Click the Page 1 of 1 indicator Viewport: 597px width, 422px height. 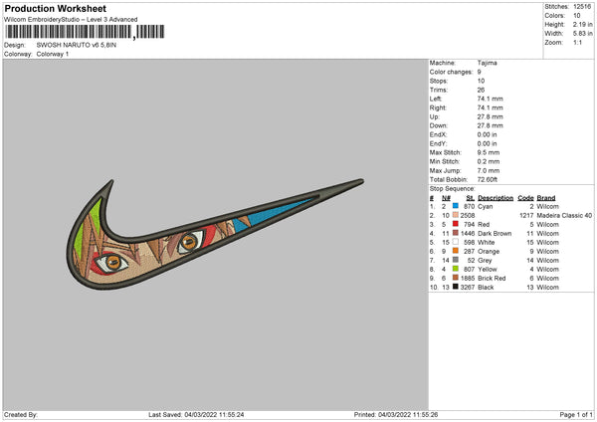pos(576,415)
